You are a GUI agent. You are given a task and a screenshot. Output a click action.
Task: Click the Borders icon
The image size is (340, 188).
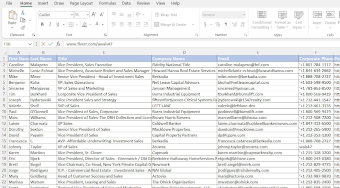(71, 24)
